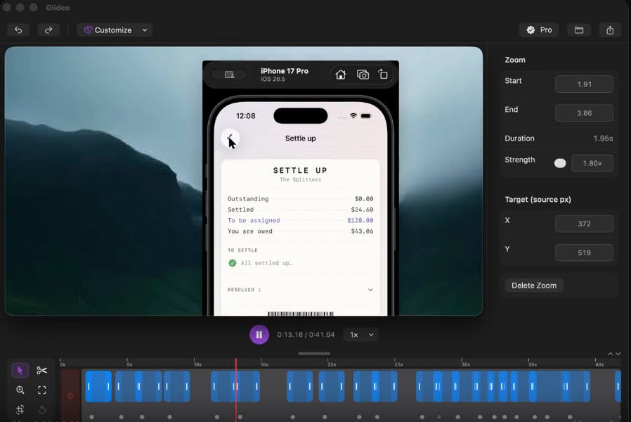Select the zoom clip under the 5s mark
631x422 pixels.
138,387
